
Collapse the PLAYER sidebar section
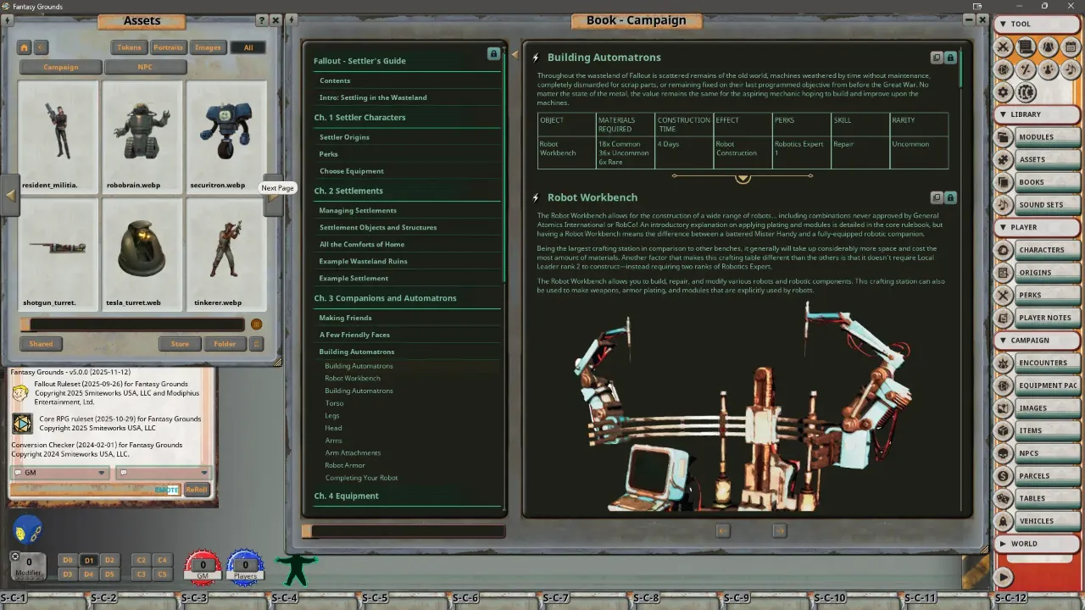1038,227
